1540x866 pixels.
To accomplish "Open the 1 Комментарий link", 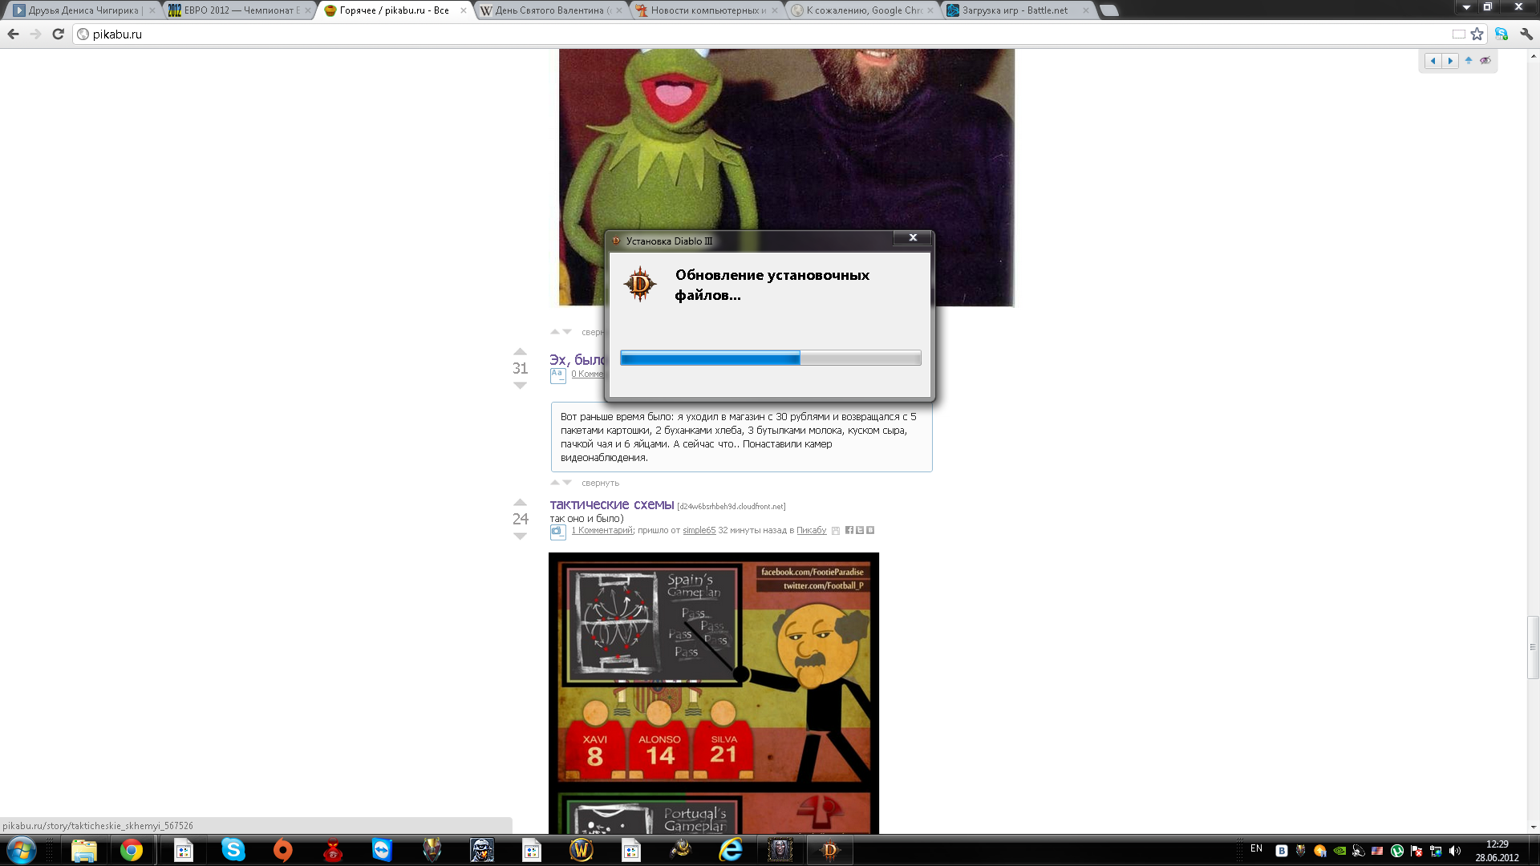I will pyautogui.click(x=602, y=530).
